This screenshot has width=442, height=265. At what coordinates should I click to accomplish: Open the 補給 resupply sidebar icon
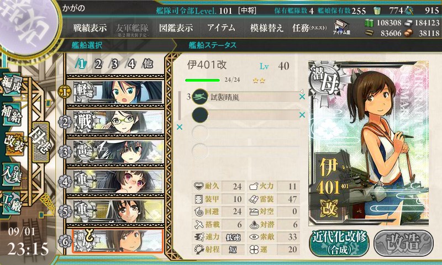(x=12, y=114)
